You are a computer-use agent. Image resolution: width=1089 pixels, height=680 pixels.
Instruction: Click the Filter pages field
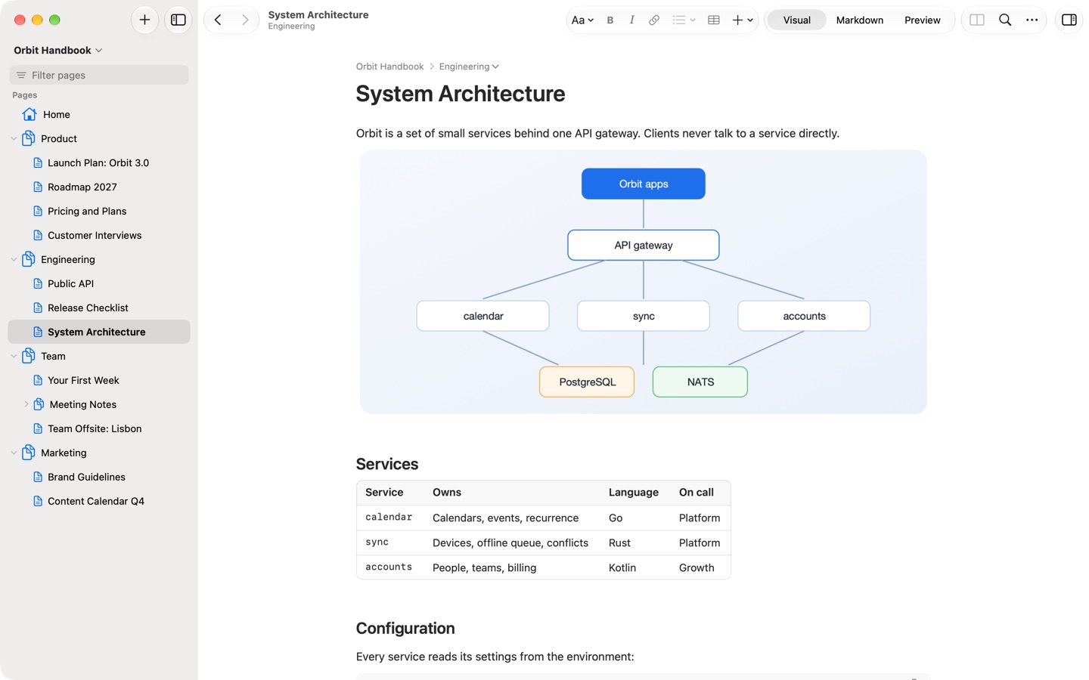(99, 75)
